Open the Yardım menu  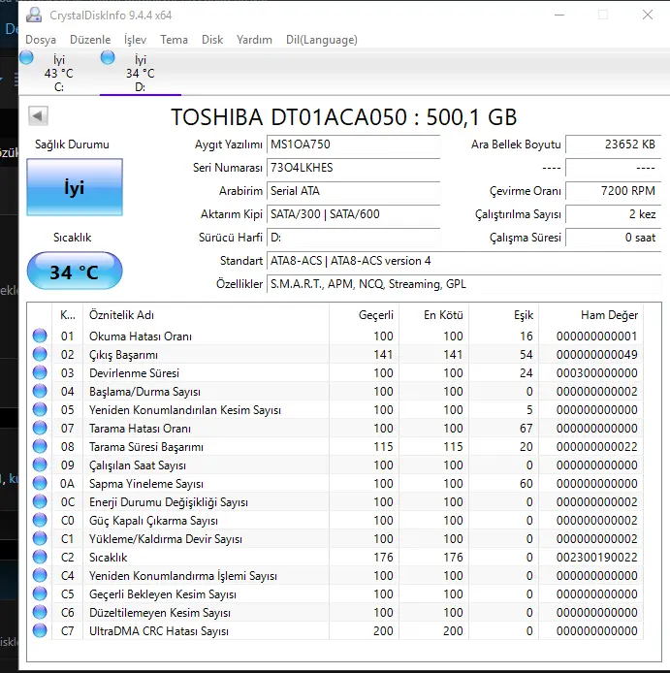pos(254,40)
